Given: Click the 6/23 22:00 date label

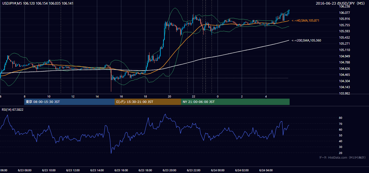Looking at the screenshot, I should click(x=194, y=170).
